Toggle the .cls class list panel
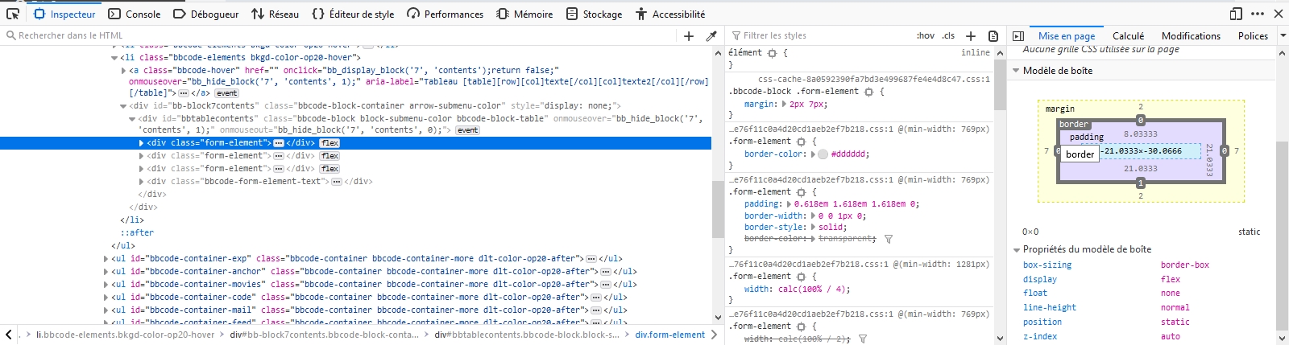Screen dimensions: 1289x345 (948, 35)
